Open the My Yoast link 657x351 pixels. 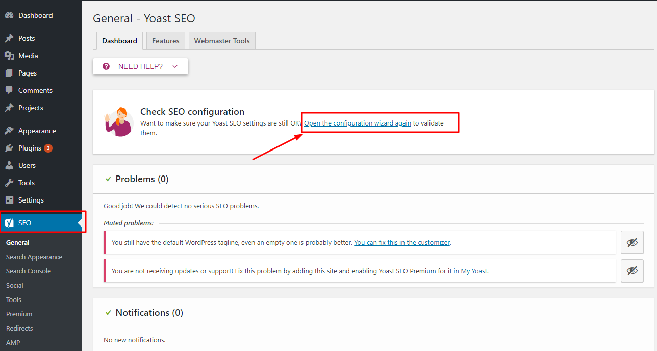coord(474,271)
